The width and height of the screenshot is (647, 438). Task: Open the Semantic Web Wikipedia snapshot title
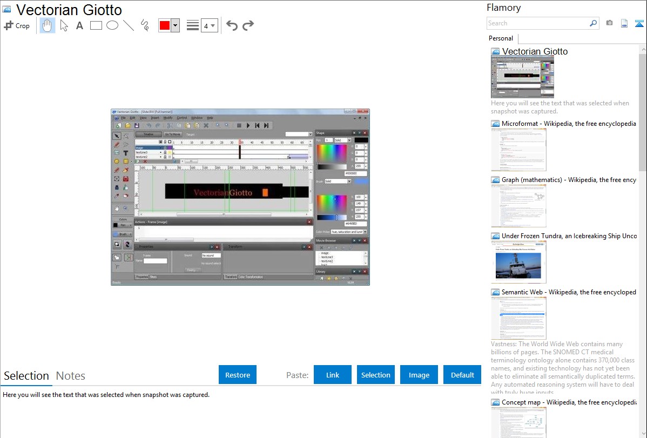click(569, 292)
